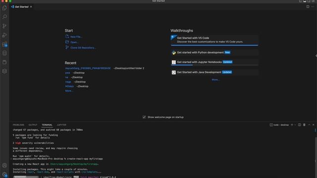The height and width of the screenshot is (178, 317).
Task: Open the Extensions view with badge
Action: tap(4, 44)
